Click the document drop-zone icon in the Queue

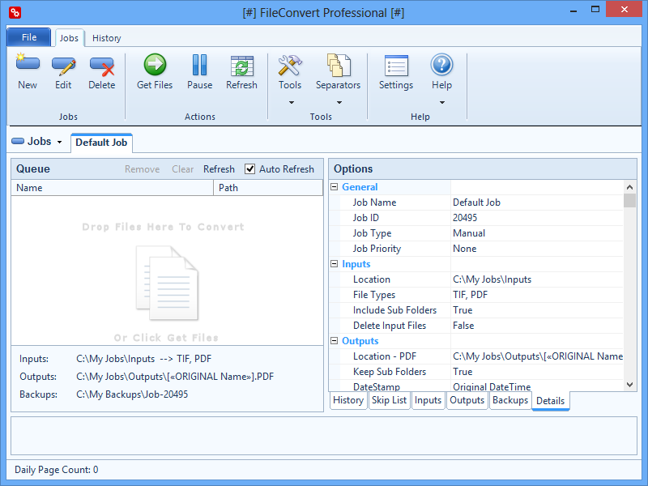click(x=168, y=283)
